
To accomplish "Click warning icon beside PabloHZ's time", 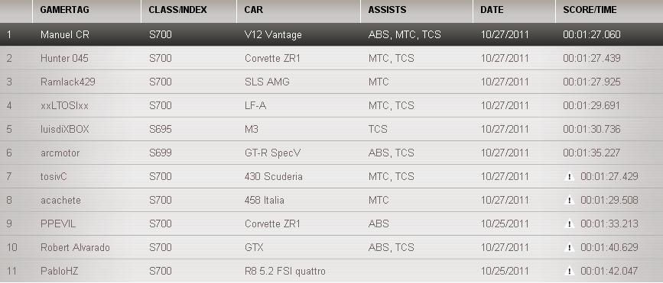I will click(570, 272).
